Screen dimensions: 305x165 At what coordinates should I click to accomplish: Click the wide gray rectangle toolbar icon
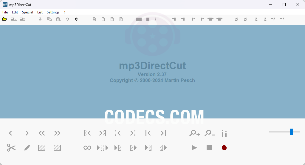tap(139, 19)
